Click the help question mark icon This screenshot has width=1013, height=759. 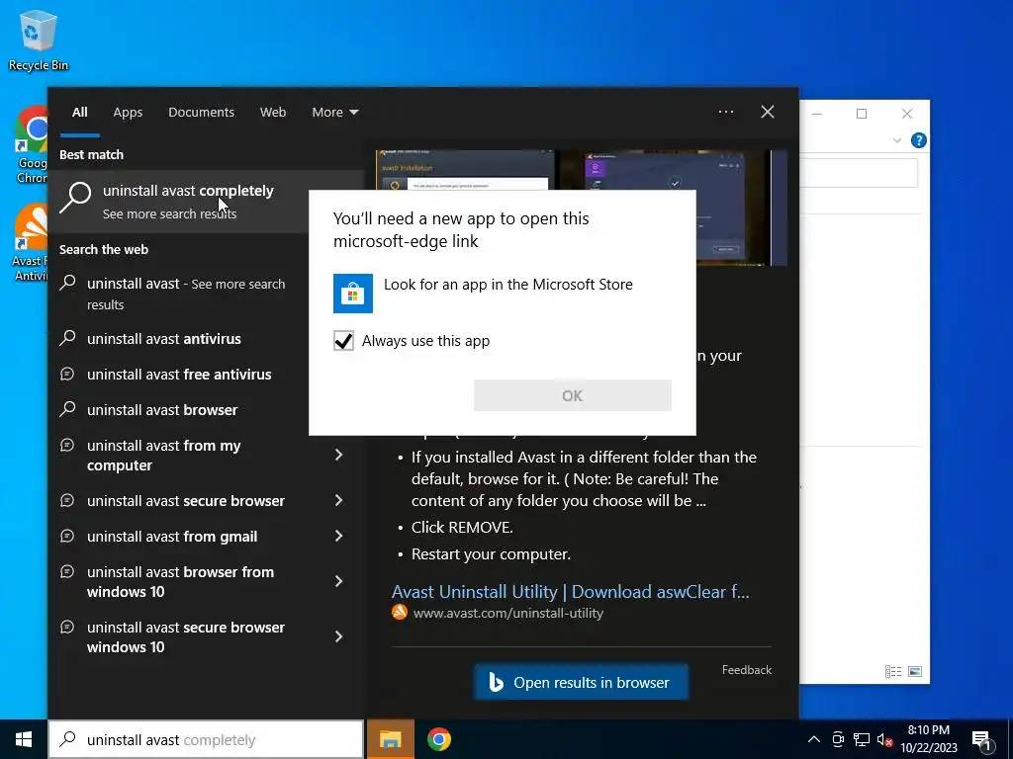(x=918, y=140)
